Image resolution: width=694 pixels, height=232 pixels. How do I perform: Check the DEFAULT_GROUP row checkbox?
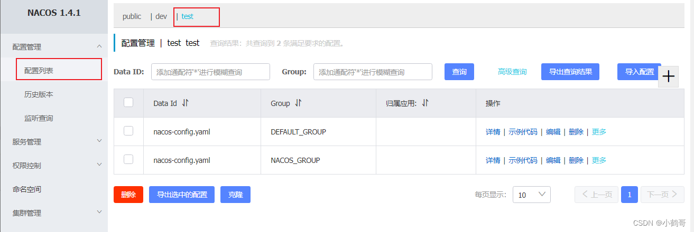pos(128,131)
